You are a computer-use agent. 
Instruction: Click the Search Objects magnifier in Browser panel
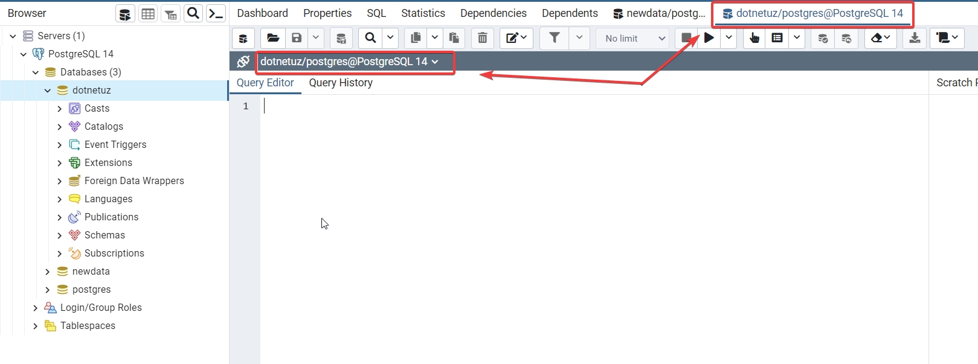(x=193, y=13)
